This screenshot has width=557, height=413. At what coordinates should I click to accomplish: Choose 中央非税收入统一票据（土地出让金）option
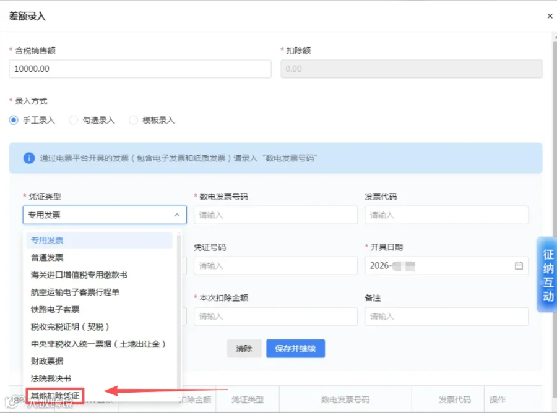click(x=100, y=344)
